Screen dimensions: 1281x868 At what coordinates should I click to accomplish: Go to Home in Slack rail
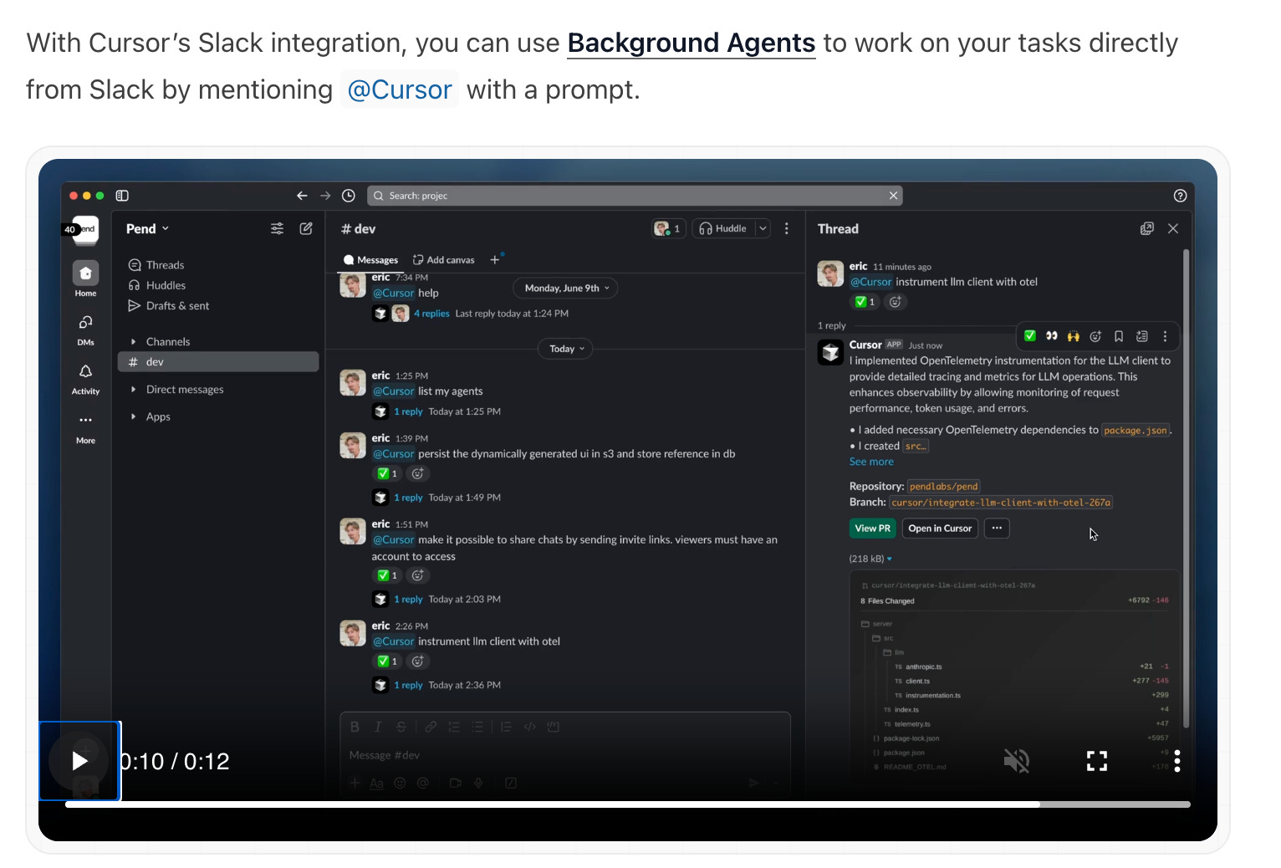click(x=85, y=279)
